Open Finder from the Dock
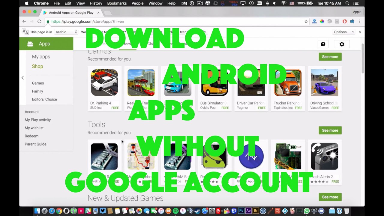The height and width of the screenshot is (216, 384). point(37,211)
